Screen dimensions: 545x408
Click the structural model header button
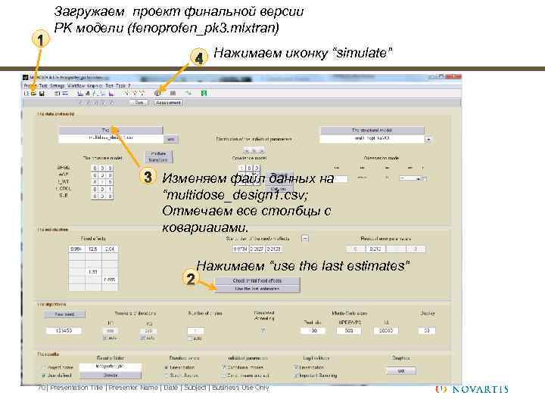(372, 130)
